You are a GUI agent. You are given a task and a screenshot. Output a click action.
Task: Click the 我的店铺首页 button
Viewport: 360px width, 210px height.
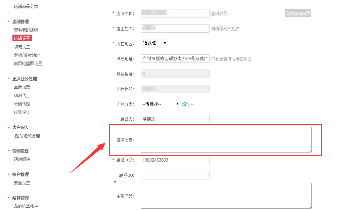coord(298,13)
